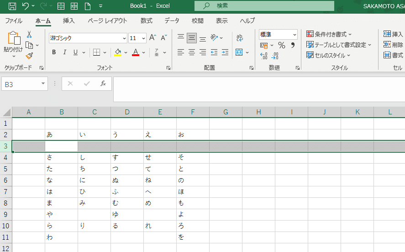Switch to the データ tab
Image resolution: width=405 pixels, height=252 pixels.
tap(172, 21)
